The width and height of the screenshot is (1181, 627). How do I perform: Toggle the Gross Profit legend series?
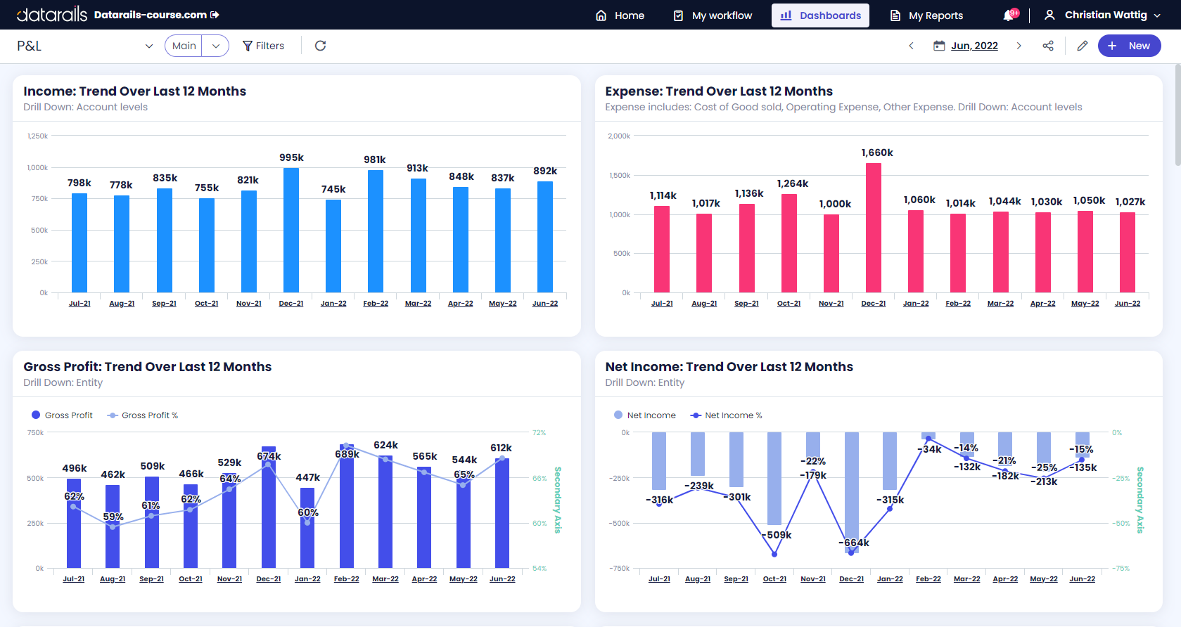click(x=62, y=415)
